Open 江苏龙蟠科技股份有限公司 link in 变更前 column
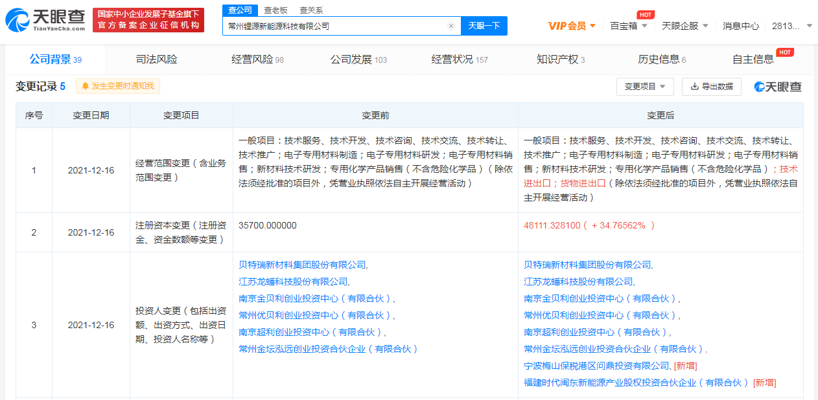 click(x=294, y=282)
